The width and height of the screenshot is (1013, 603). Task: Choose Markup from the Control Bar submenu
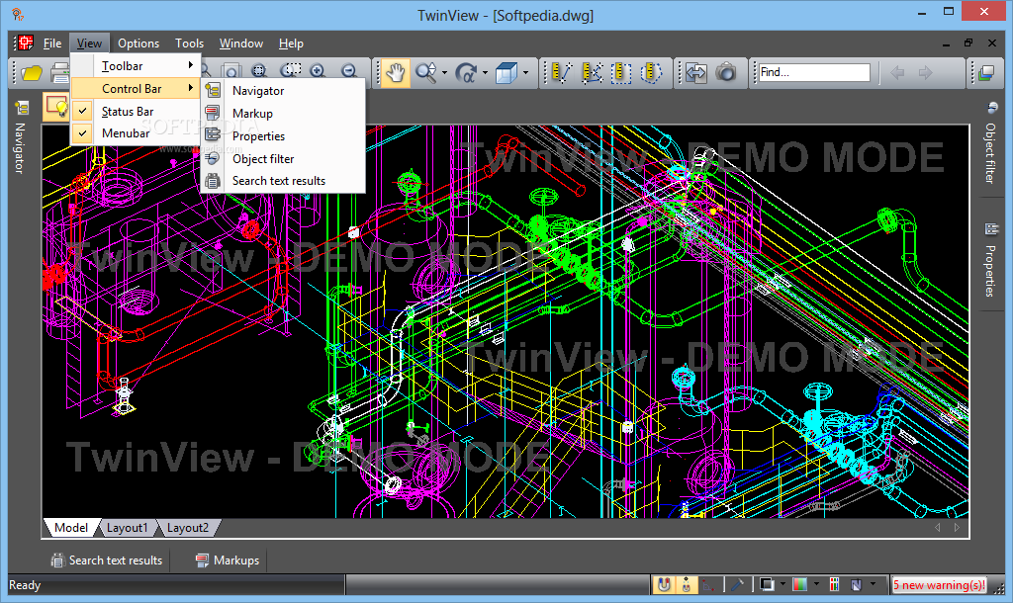click(x=283, y=113)
